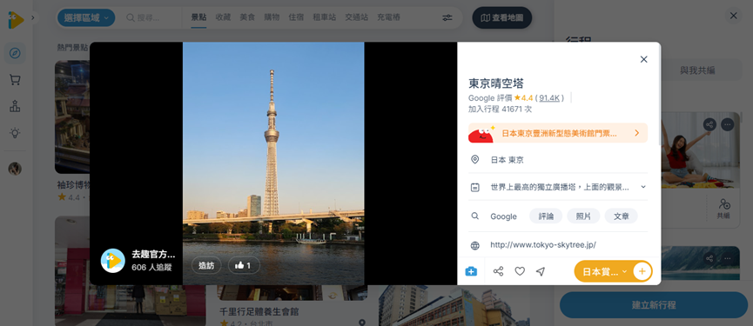Image resolution: width=753 pixels, height=326 pixels.
Task: Open the 袖珍博物館 thumbnail card
Action: [72, 117]
